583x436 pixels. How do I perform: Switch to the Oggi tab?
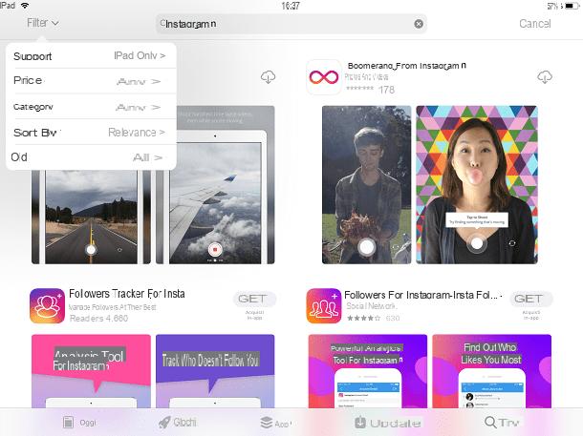[x=79, y=423]
